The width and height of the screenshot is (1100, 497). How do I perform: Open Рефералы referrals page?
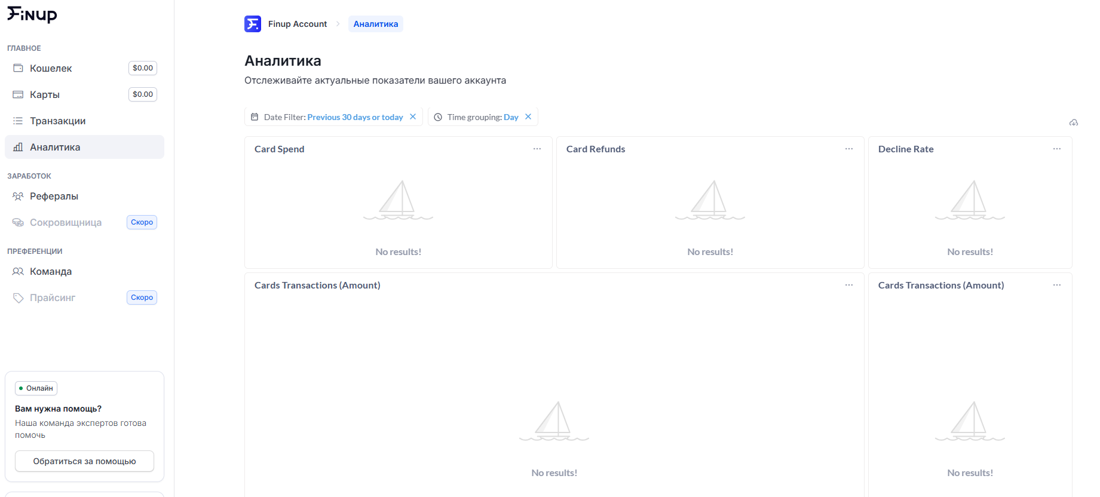54,197
